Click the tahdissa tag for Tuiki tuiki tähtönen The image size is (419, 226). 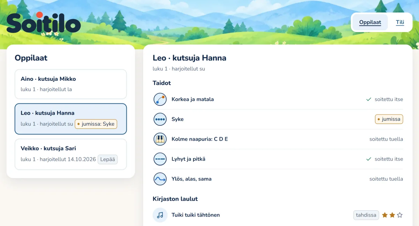pyautogui.click(x=366, y=215)
